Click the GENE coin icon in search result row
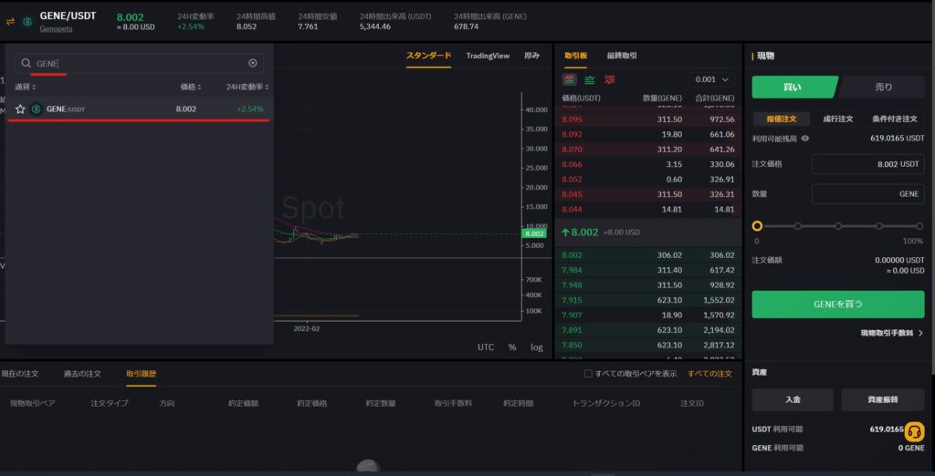Screen dimensions: 935x476 click(37, 109)
